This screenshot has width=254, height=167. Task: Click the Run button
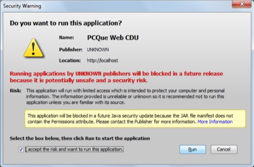click(193, 149)
